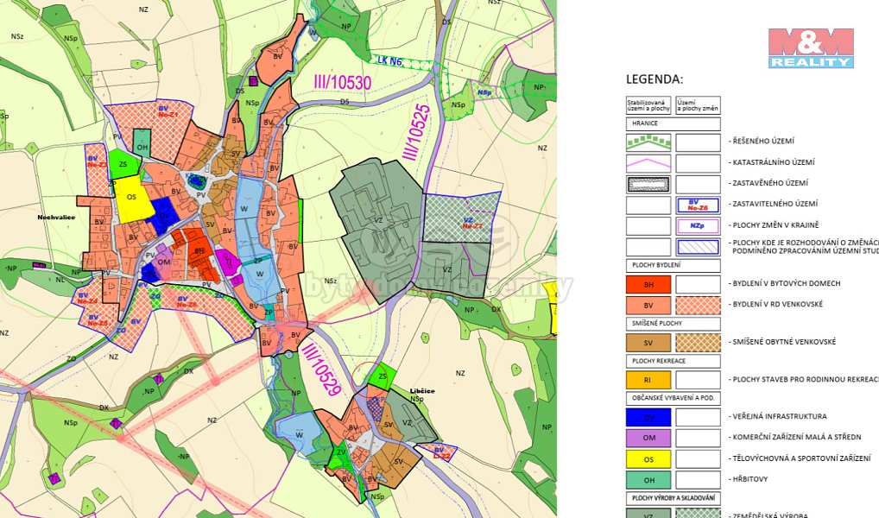This screenshot has height=518, width=879.
Task: Click the PLOCHY ZMĚN V KRAJINĚ text
Action: 775,225
